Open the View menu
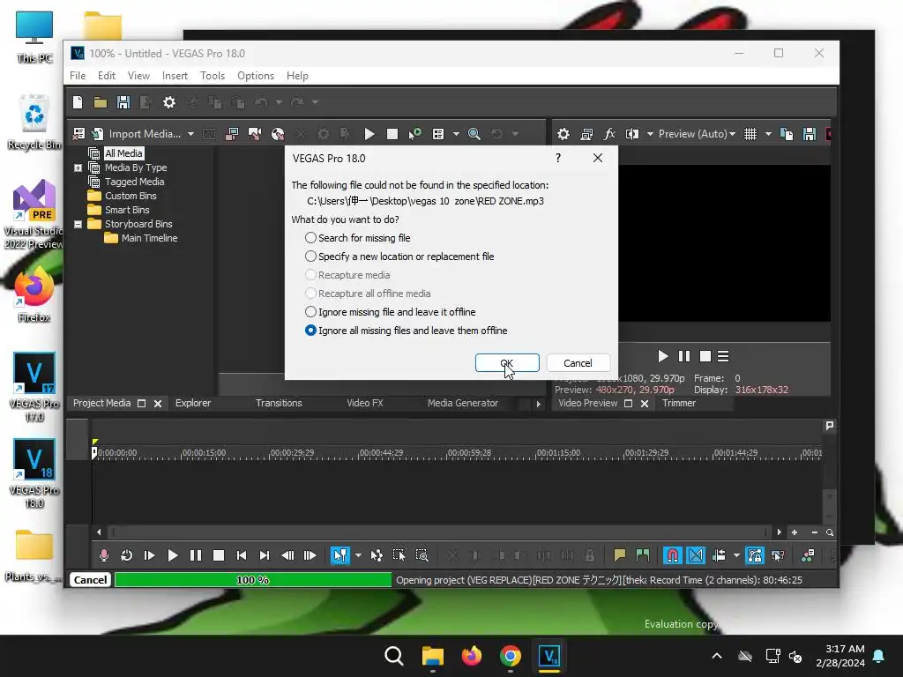 138,76
